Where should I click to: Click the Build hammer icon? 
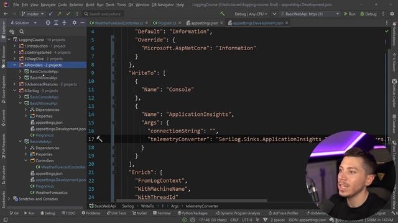(223, 14)
